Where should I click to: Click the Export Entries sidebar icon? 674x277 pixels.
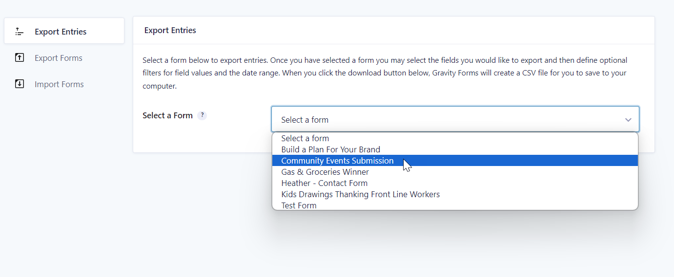coord(19,32)
